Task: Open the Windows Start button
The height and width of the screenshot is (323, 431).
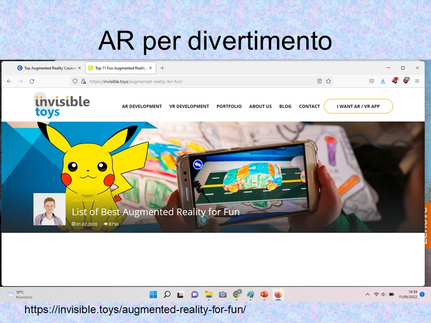Action: (153, 294)
